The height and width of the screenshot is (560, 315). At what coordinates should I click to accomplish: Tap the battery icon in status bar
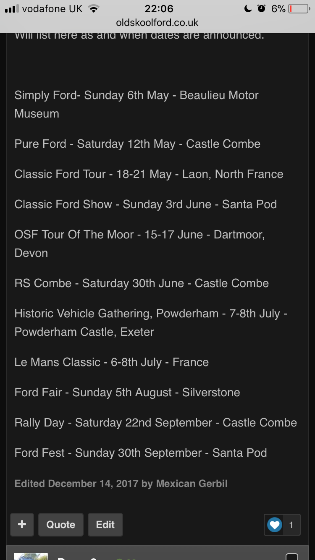coord(299,8)
